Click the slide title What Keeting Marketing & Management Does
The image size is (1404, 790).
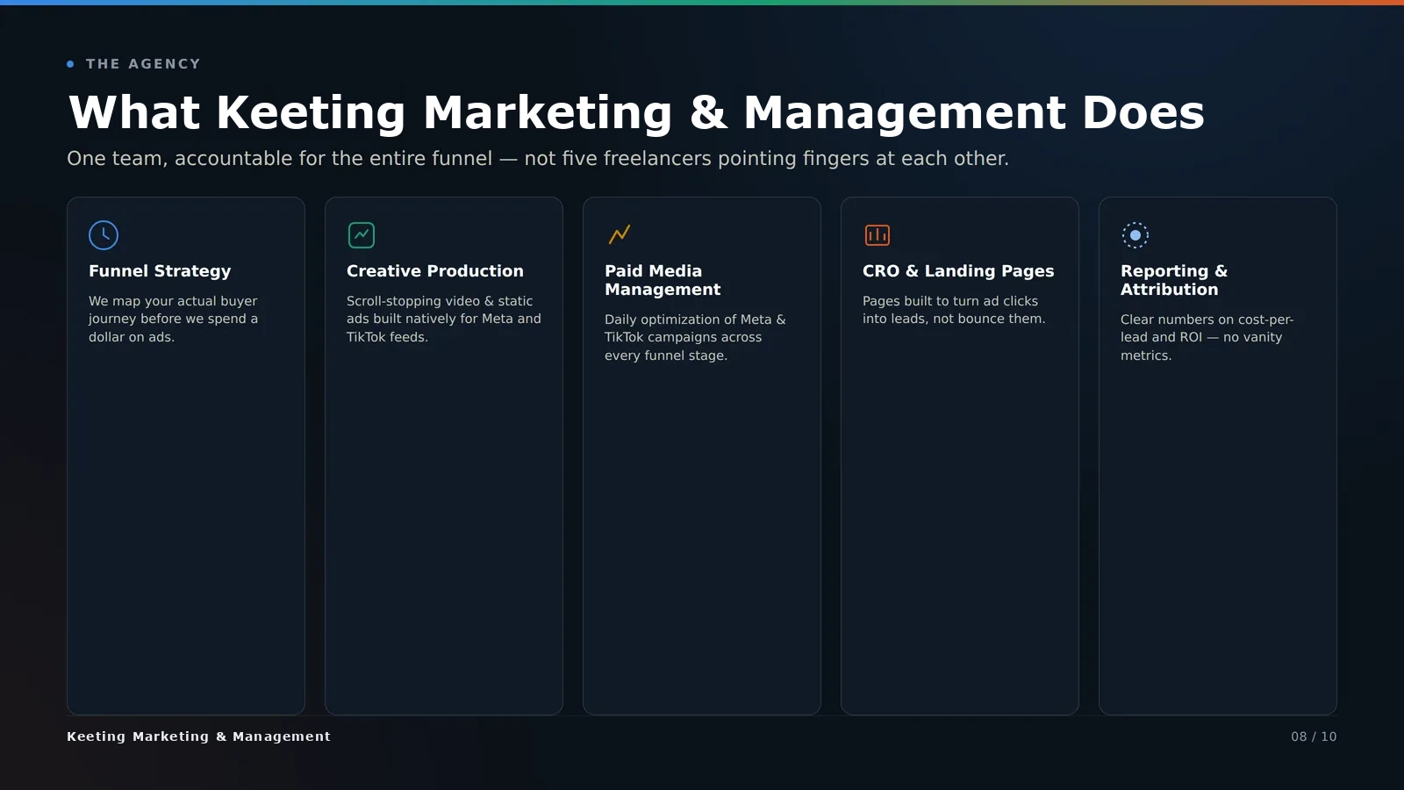pyautogui.click(x=636, y=112)
